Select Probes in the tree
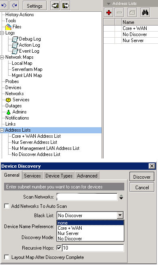Viewport: 158px width, 265px height. tap(12, 81)
